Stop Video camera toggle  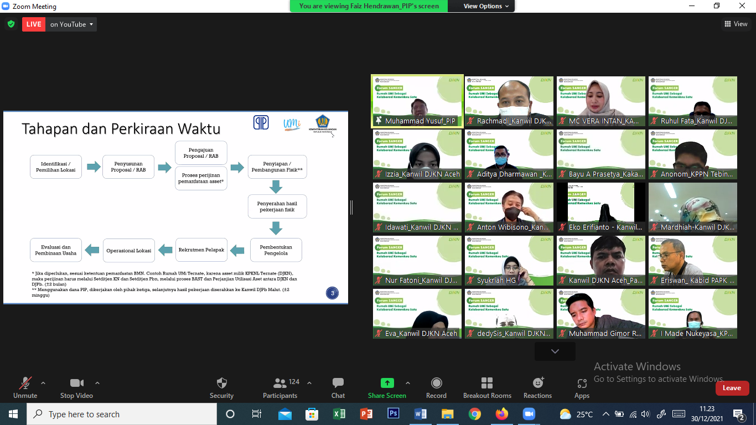click(x=76, y=388)
